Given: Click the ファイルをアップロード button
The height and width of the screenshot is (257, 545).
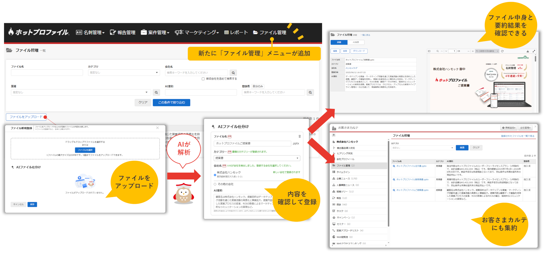Looking at the screenshot, I should [x=26, y=117].
